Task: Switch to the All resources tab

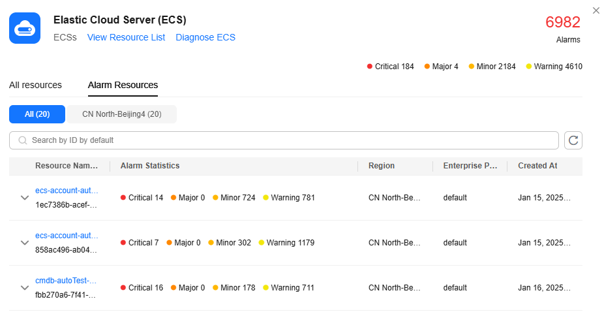Action: pos(35,85)
